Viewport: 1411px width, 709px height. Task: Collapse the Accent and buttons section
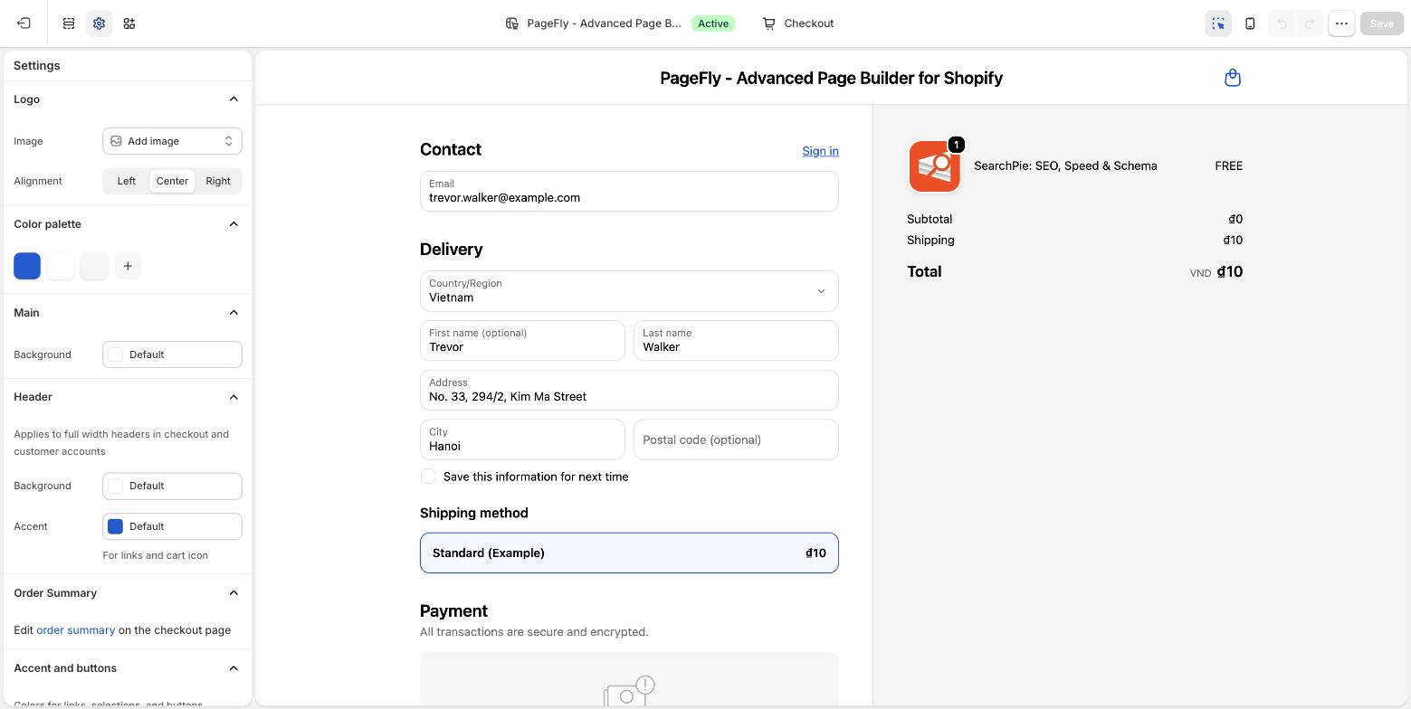point(234,668)
